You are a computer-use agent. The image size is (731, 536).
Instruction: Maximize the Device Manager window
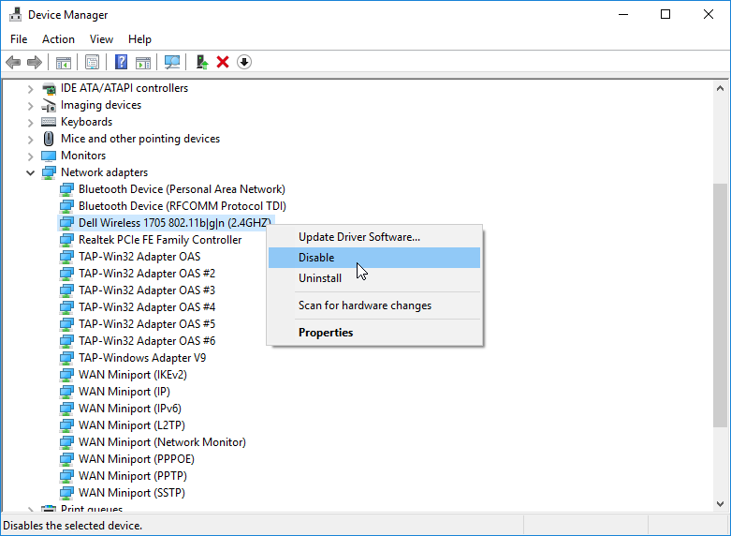(x=665, y=14)
